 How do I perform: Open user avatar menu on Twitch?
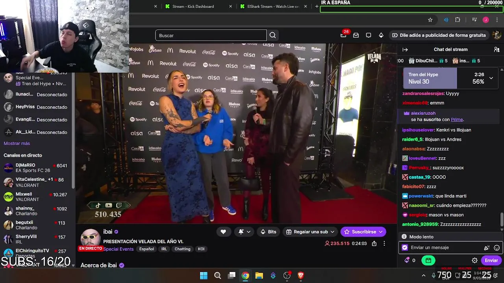497,35
